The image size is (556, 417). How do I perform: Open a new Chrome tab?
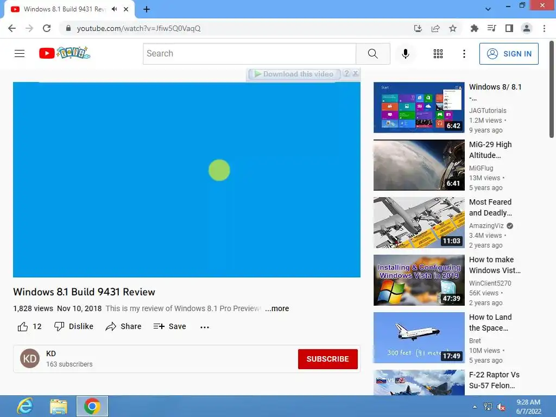coord(147,9)
